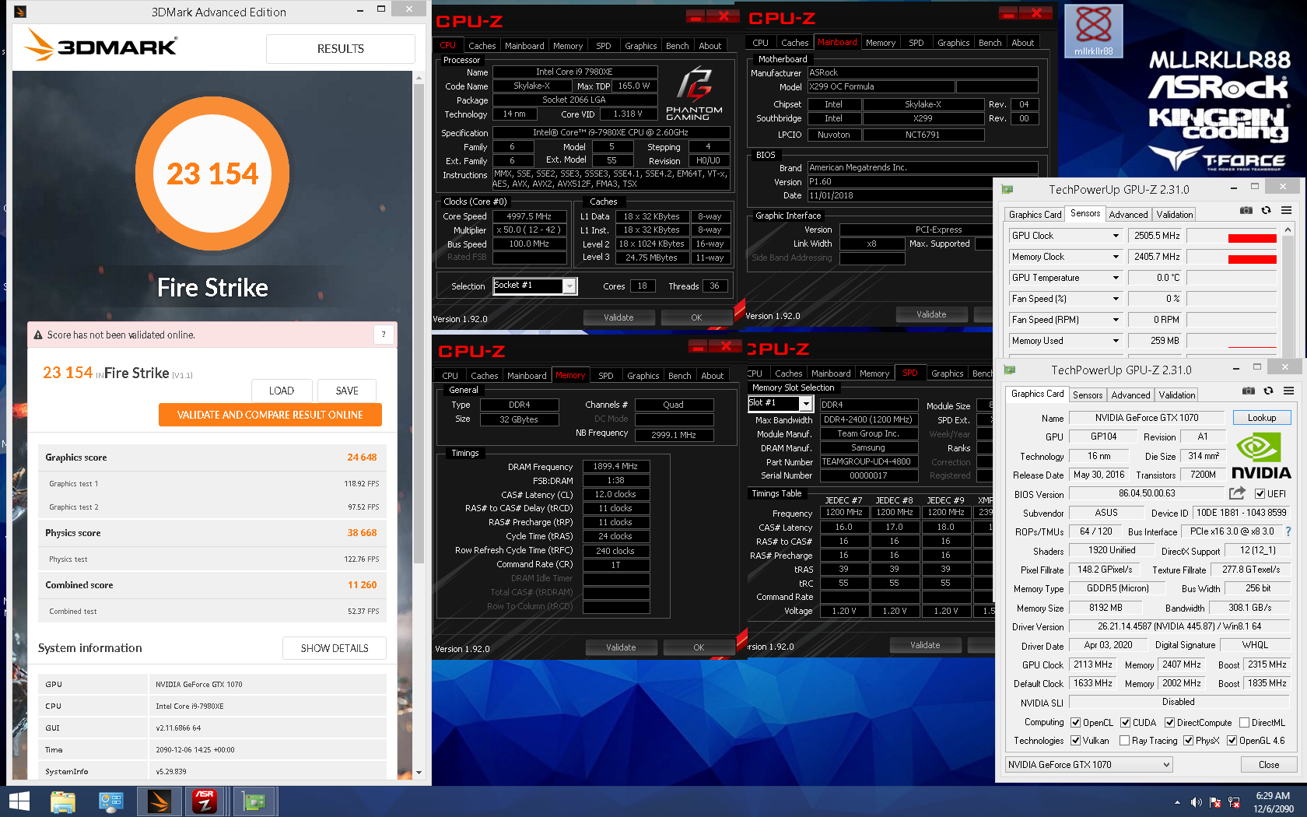Open hamburger menu in GPU-Z Graphics Card window
1307x817 pixels.
(x=1289, y=391)
